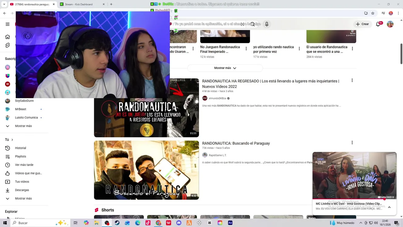Image resolution: width=403 pixels, height=227 pixels.
Task: Show hidden system tray icons
Action: point(361,223)
